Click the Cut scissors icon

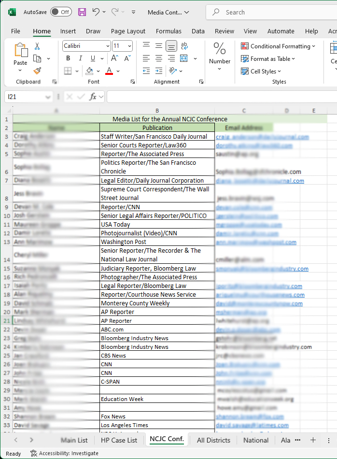coord(37,46)
